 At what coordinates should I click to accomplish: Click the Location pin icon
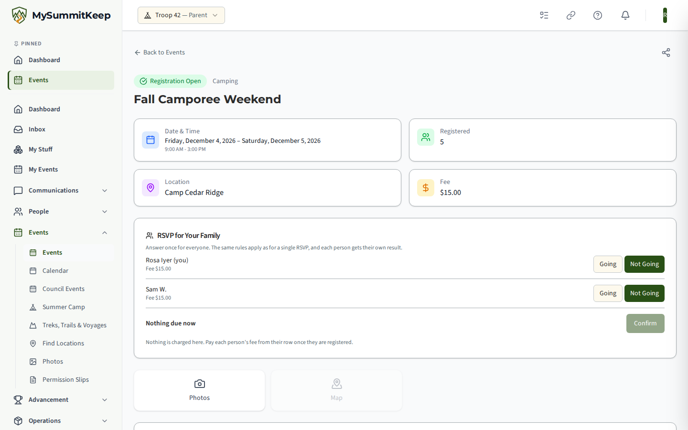pyautogui.click(x=150, y=188)
